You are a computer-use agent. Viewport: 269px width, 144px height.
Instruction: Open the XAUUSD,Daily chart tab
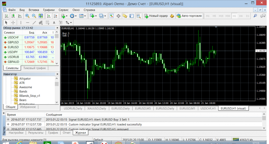[x=97, y=108]
